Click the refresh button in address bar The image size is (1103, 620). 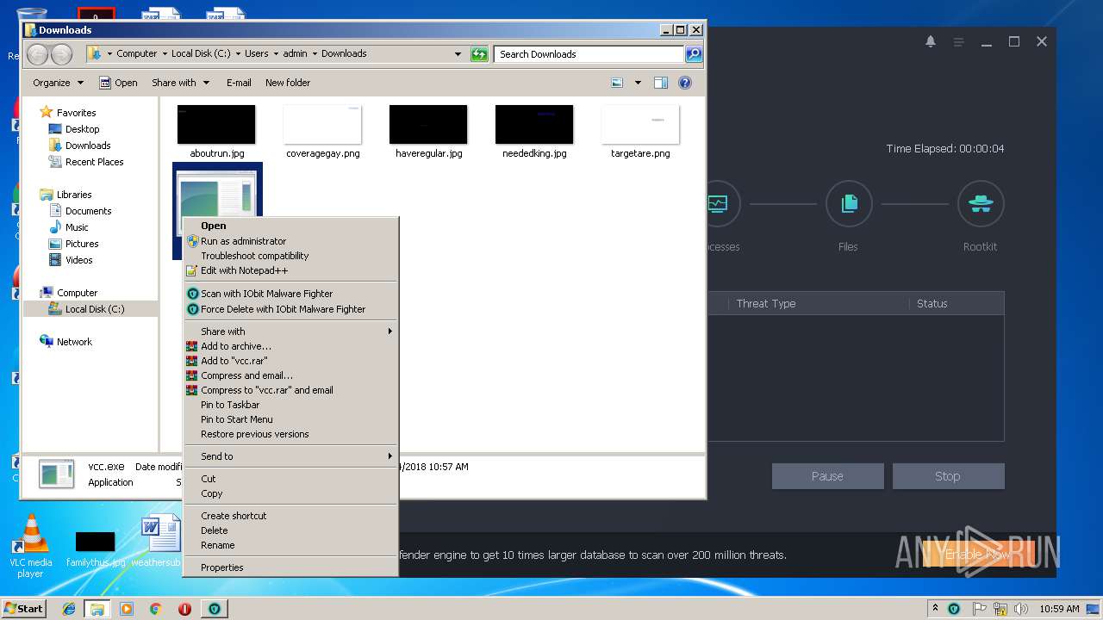479,54
